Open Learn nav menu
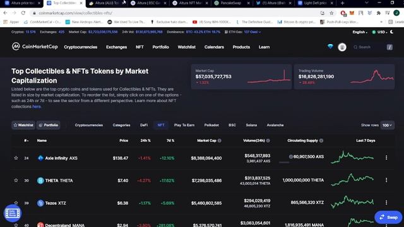Screen dimensions: 404x227 click(x=264, y=47)
